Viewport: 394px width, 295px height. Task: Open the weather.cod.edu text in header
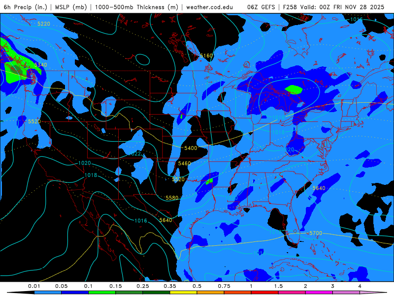pos(209,7)
